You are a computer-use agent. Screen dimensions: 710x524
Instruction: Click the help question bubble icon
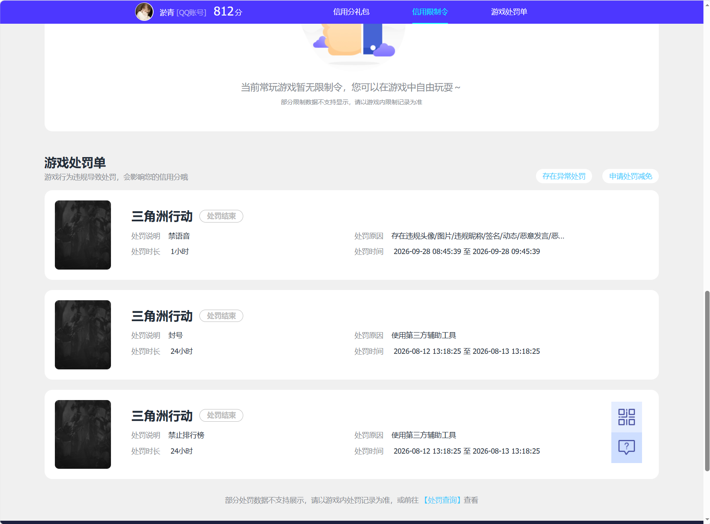point(626,448)
